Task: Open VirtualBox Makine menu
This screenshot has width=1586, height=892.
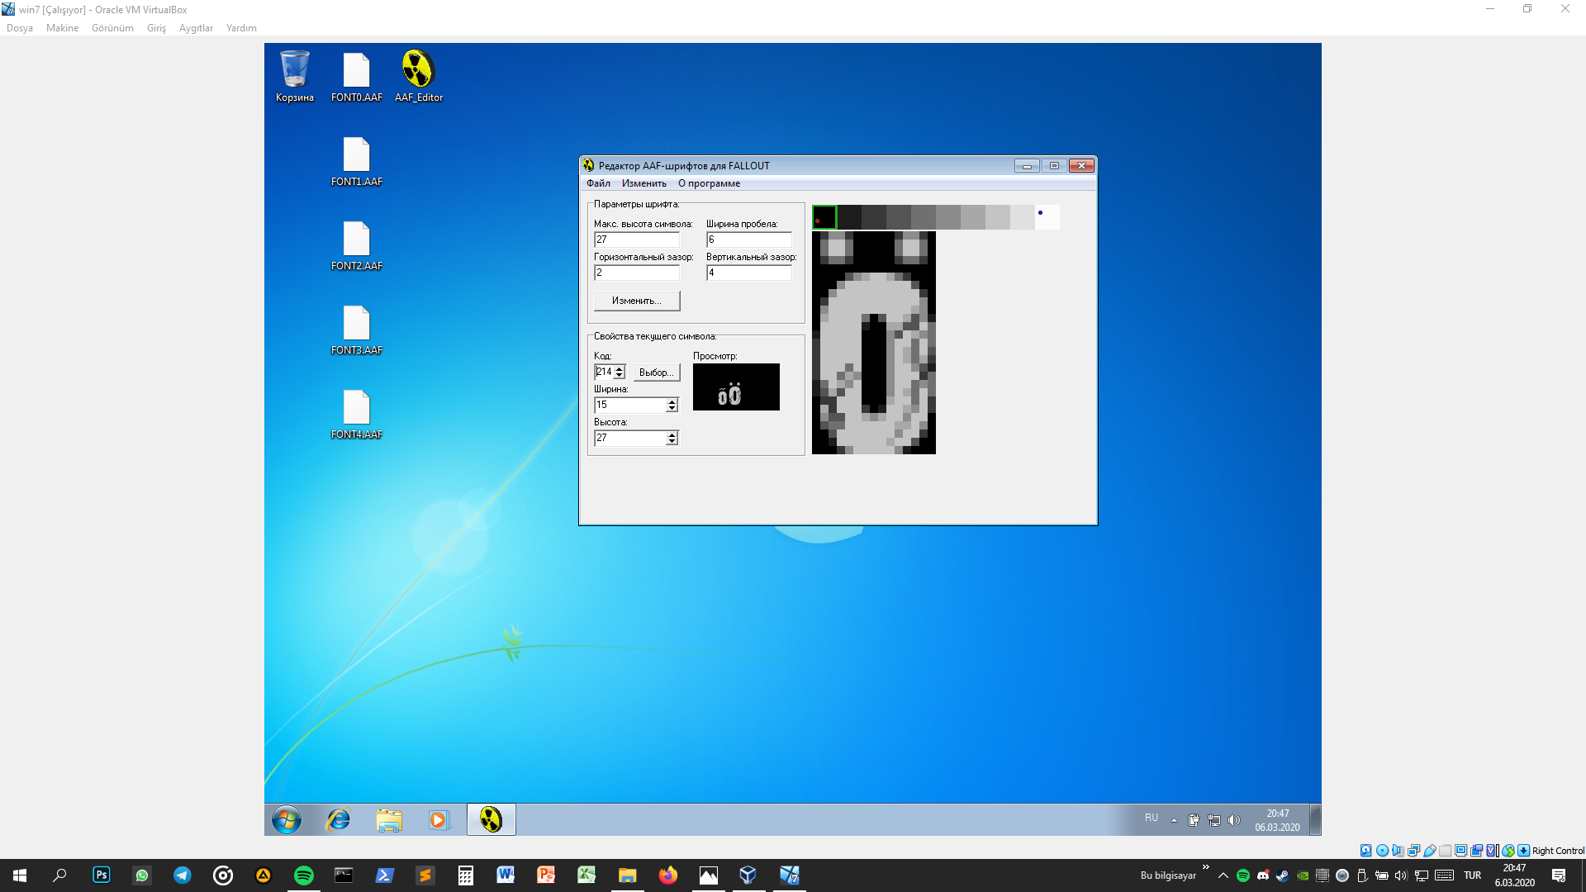Action: [x=62, y=28]
